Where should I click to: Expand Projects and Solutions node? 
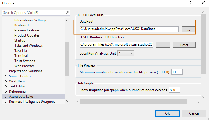pos(6,71)
